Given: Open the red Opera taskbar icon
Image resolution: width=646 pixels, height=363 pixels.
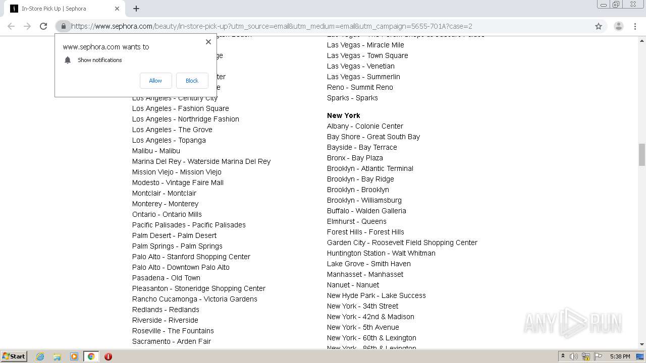Looking at the screenshot, I should 108,356.
